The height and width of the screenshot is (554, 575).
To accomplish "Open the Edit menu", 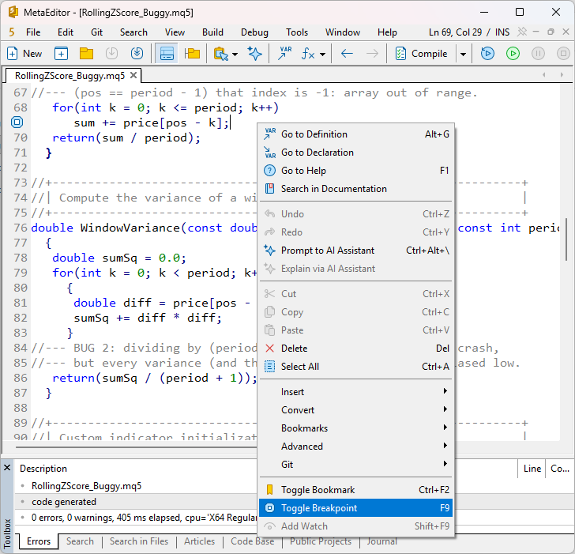I will tap(66, 32).
